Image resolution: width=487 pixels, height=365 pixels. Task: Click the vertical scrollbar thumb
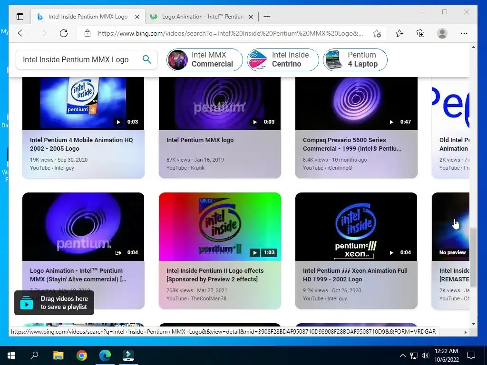coord(473,258)
